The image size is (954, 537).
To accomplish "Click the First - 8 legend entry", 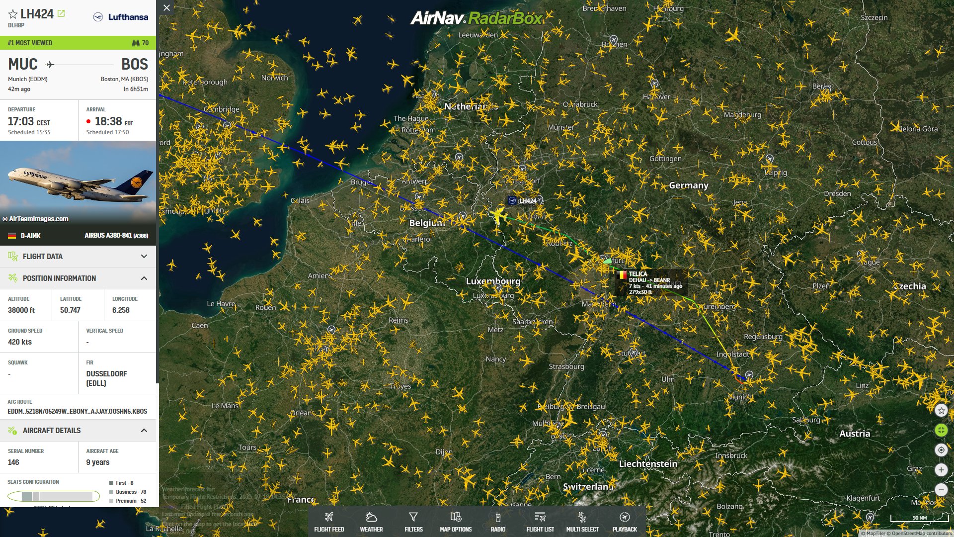I will coord(122,483).
